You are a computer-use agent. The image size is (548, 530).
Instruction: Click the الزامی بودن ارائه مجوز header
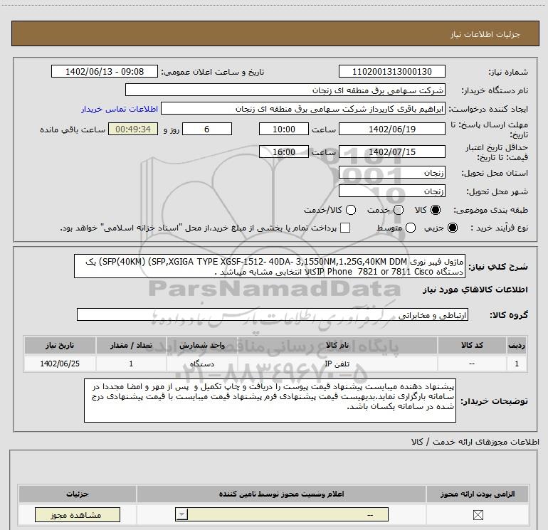click(478, 494)
